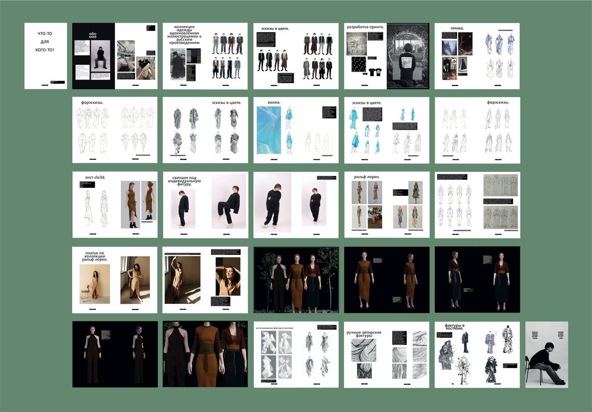This screenshot has width=592, height=412.
Task: Click "эскизы в цвете." heading on grey draped sketches
Action: pyautogui.click(x=227, y=103)
